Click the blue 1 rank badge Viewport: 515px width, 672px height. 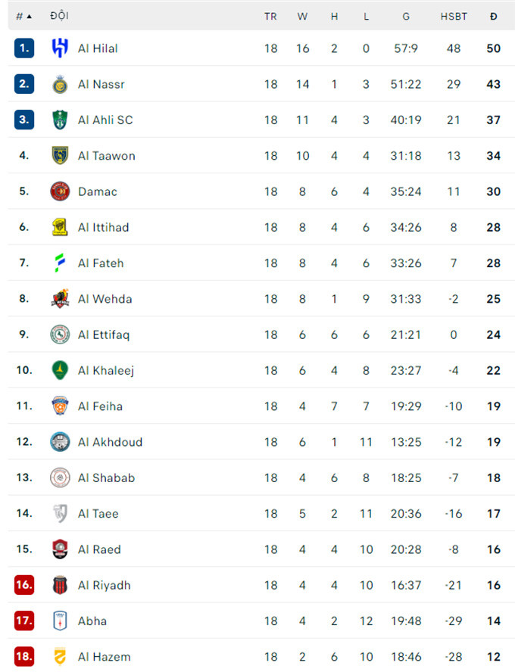[24, 48]
